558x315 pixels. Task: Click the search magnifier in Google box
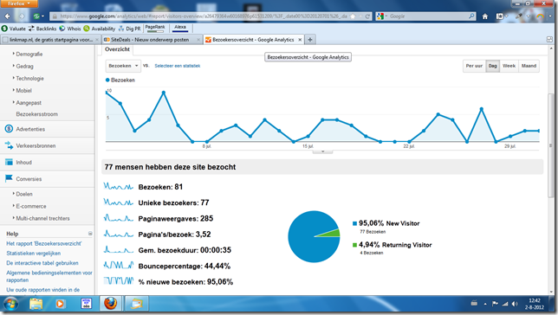pos(471,16)
